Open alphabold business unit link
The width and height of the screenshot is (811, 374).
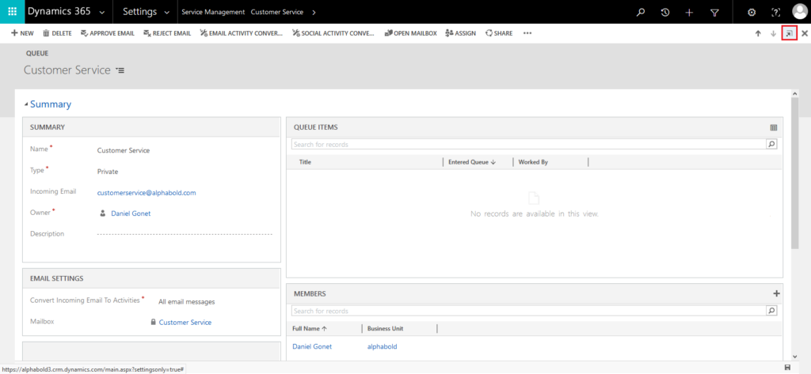point(383,346)
